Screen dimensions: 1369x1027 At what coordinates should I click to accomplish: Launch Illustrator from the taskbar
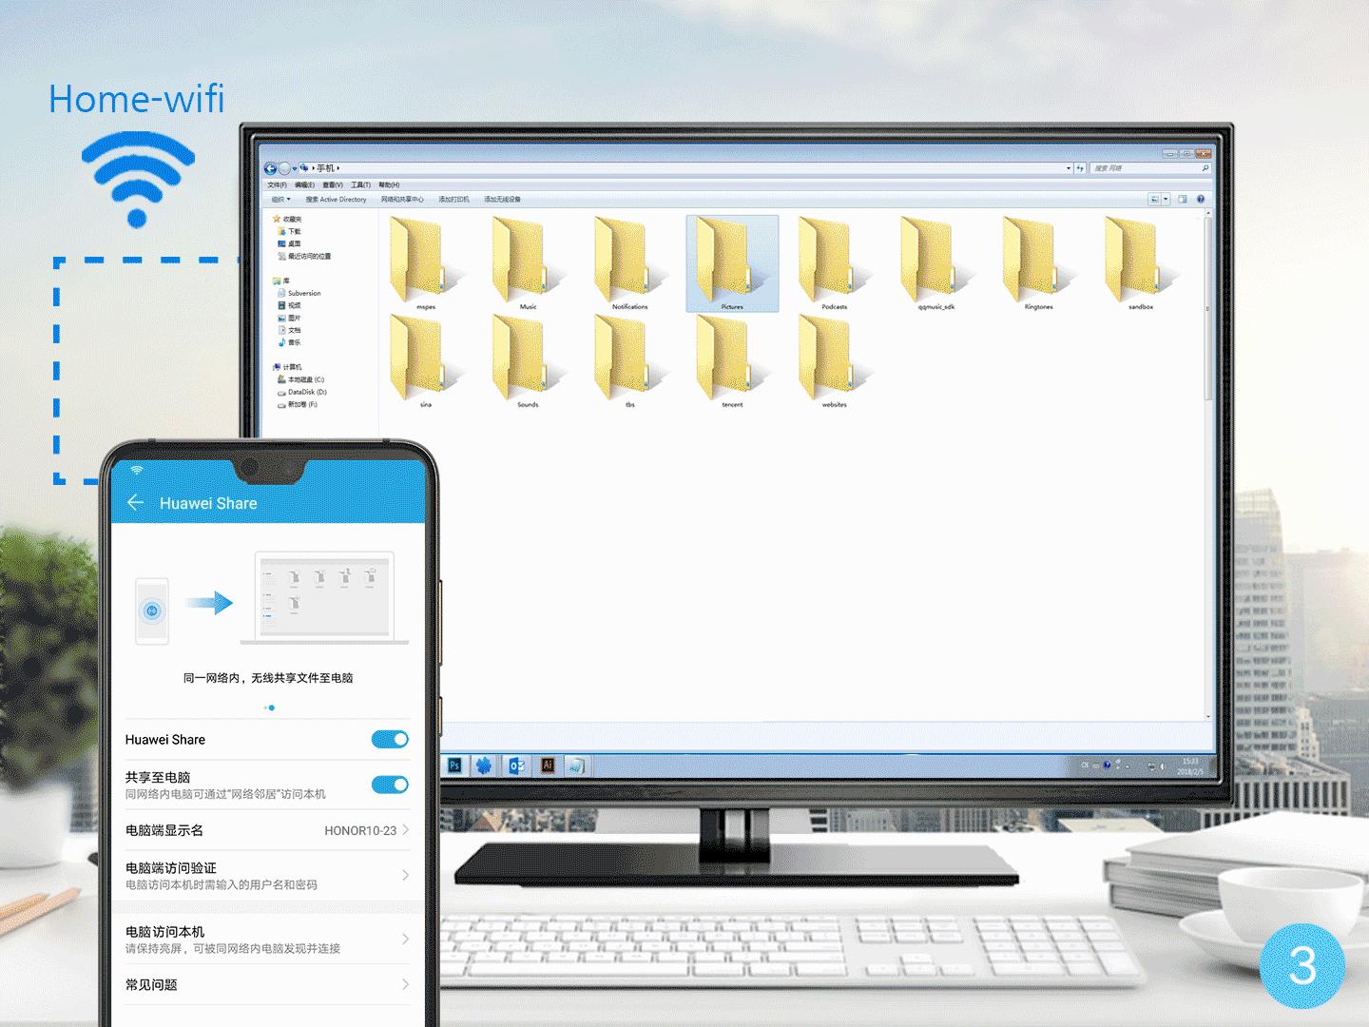[x=548, y=765]
